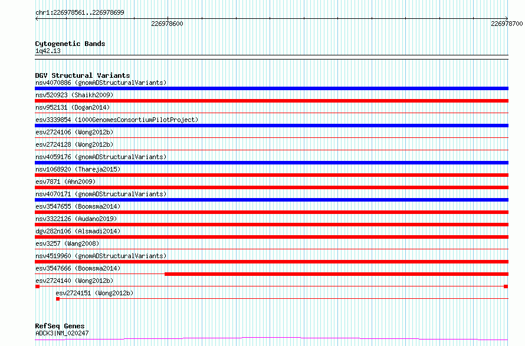Select the red bar under esv3547655
Screen dimensions: 525x346
pyautogui.click(x=271, y=212)
